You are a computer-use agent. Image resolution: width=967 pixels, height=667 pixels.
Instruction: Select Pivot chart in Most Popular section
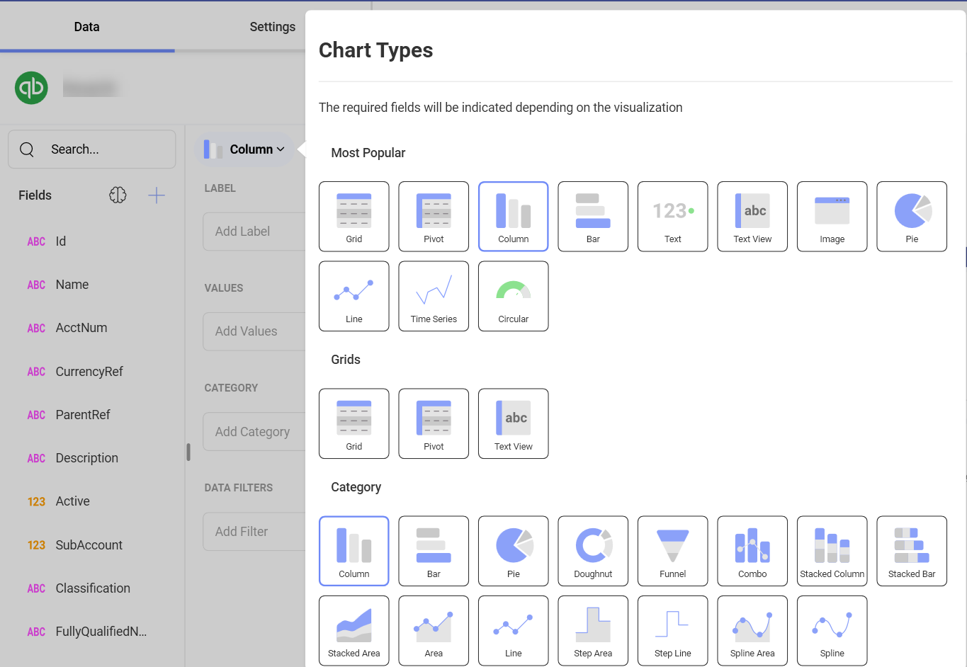(x=434, y=217)
